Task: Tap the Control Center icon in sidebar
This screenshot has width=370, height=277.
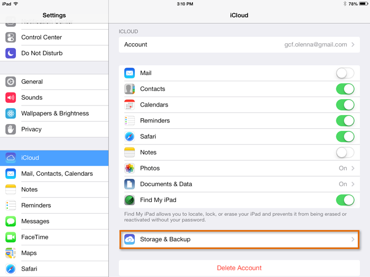Action: pos(11,37)
